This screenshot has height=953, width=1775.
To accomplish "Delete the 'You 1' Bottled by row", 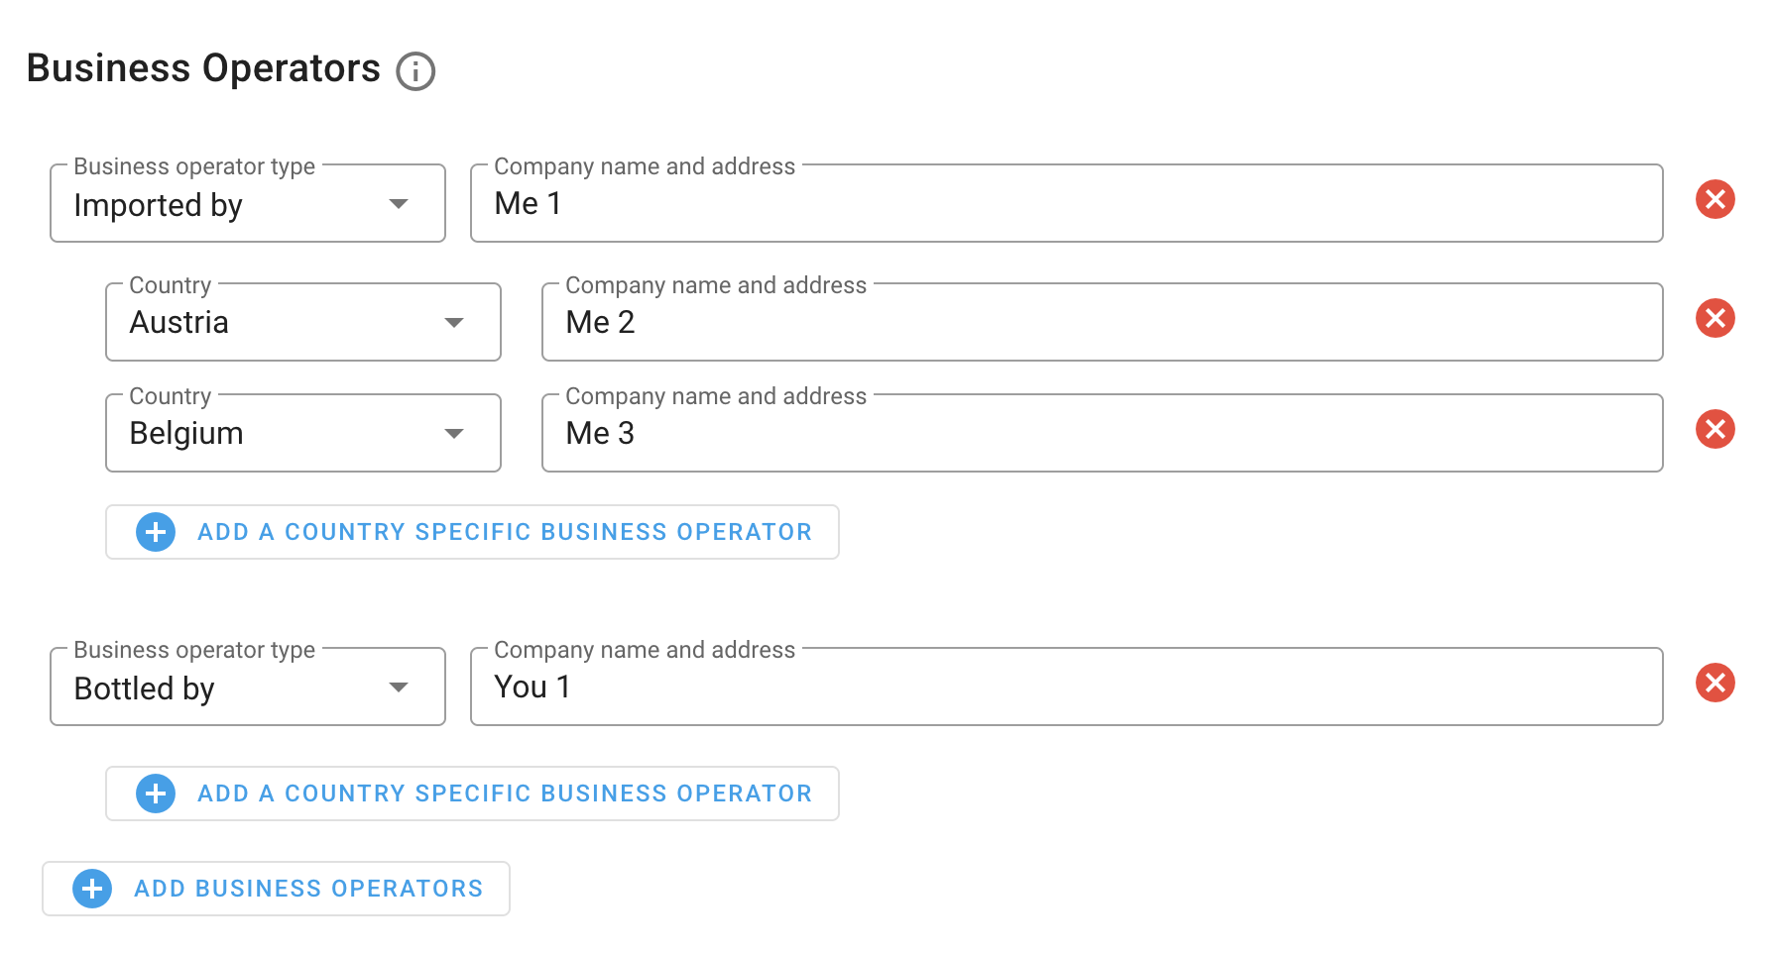I will (1715, 684).
